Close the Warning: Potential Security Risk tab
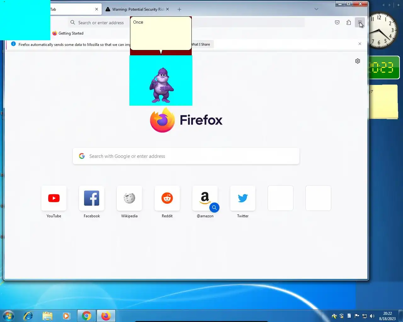This screenshot has height=322, width=403. click(167, 9)
